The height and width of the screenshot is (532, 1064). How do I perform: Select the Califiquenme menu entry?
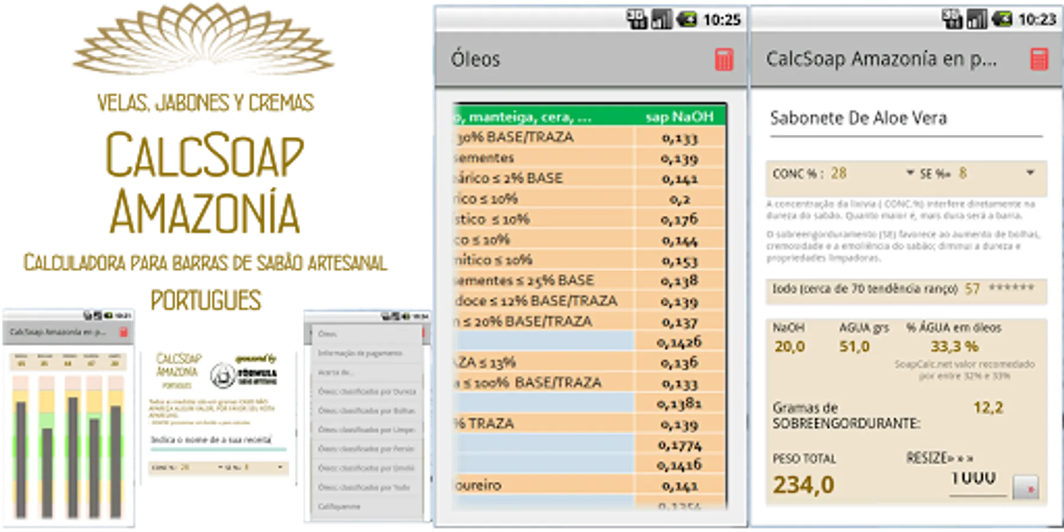[366, 507]
